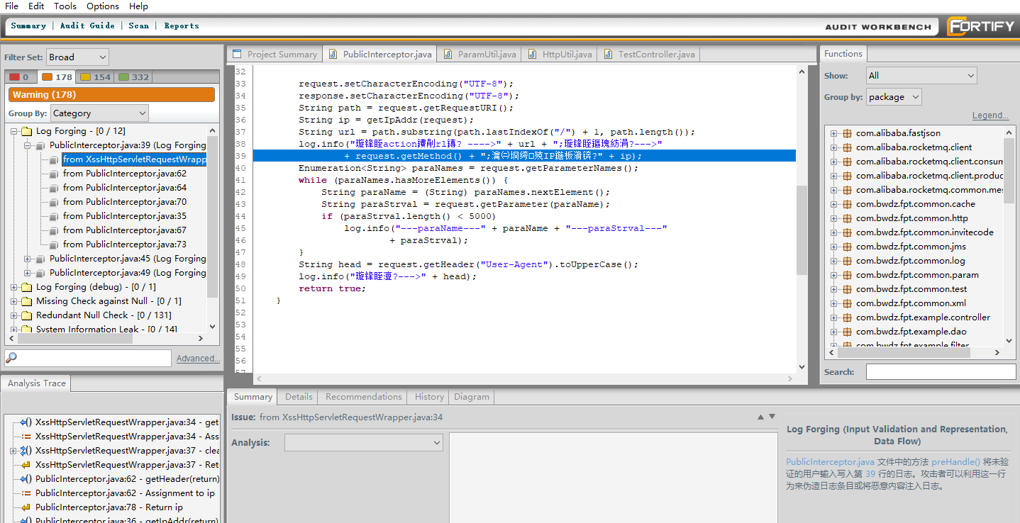Open the Help menu
The height and width of the screenshot is (523, 1020).
pos(139,6)
